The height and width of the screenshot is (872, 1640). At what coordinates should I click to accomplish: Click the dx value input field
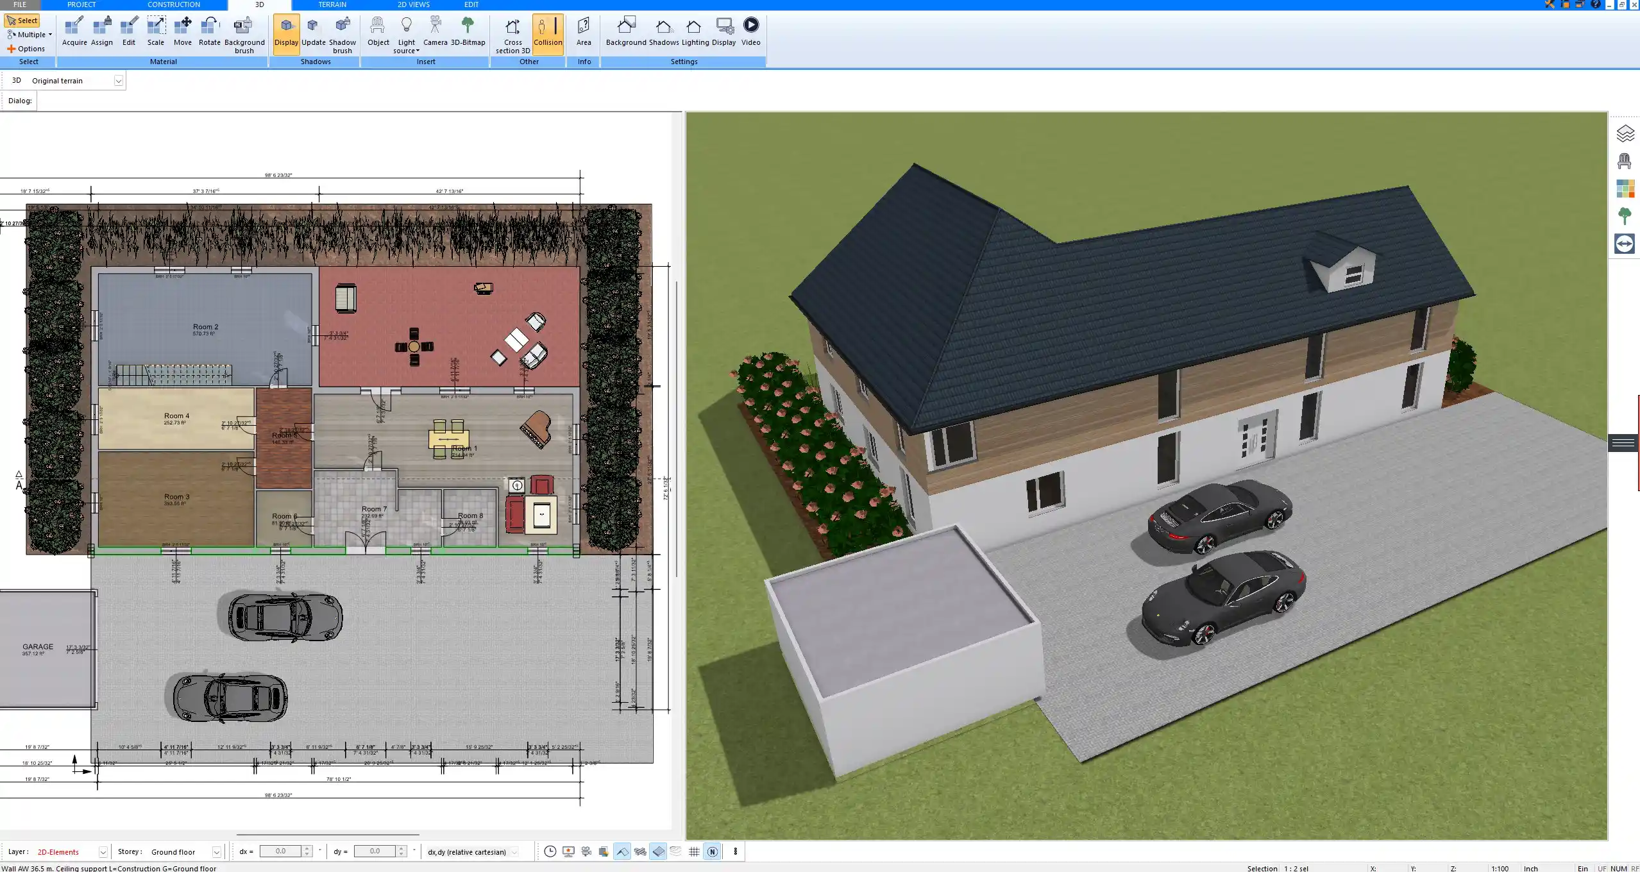click(x=280, y=851)
